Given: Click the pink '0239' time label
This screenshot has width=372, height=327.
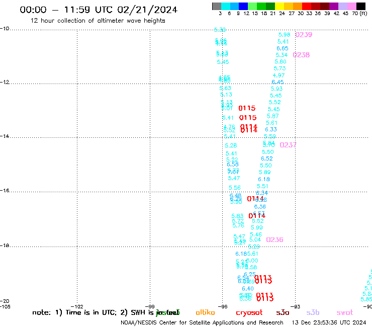Looking at the screenshot, I should pyautogui.click(x=304, y=35).
